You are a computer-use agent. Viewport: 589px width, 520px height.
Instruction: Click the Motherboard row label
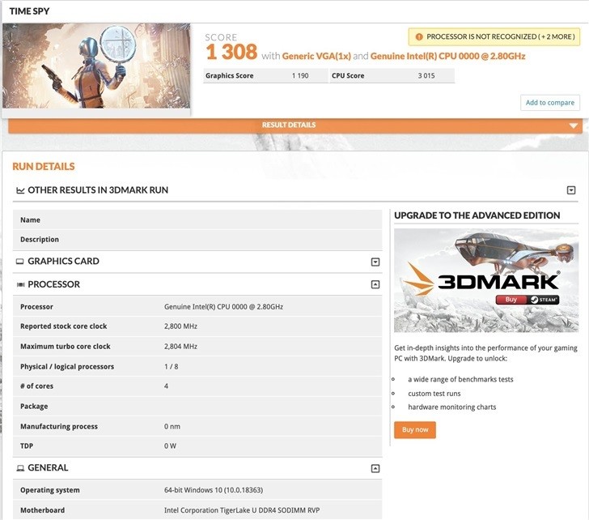coord(42,510)
